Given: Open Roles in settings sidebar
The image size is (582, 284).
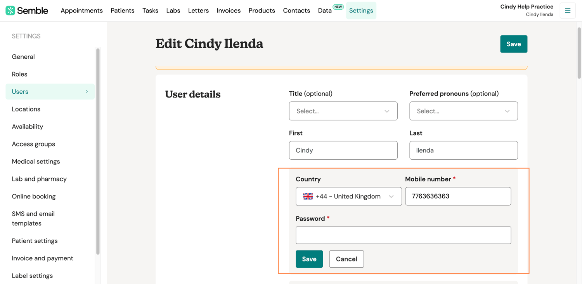Looking at the screenshot, I should [x=19, y=74].
